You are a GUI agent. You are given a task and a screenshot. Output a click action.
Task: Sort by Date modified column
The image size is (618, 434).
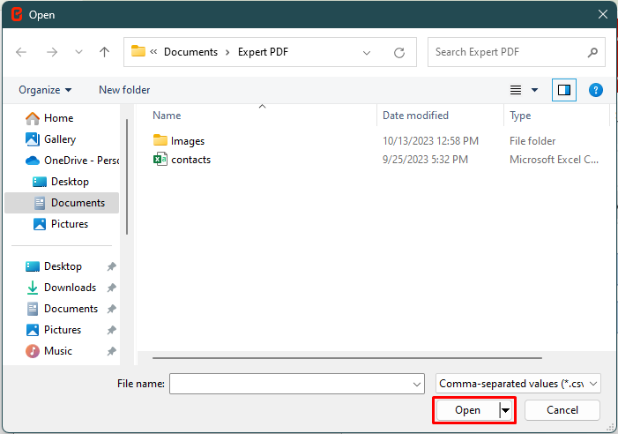pyautogui.click(x=415, y=116)
